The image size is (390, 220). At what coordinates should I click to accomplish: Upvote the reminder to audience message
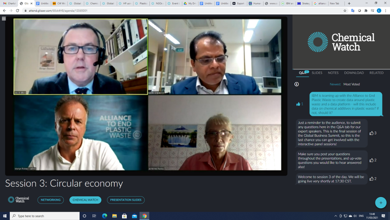[x=372, y=133]
